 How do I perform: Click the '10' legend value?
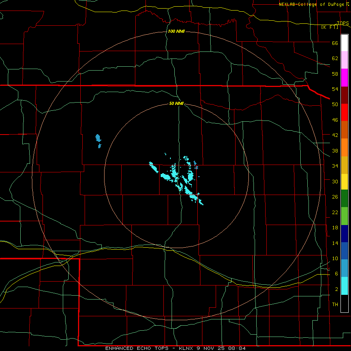click(x=335, y=258)
